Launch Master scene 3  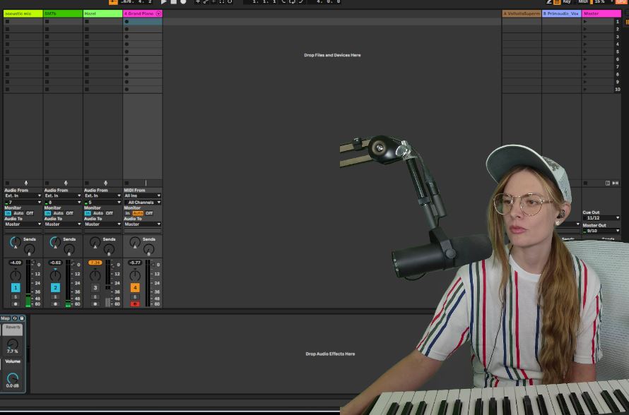coord(585,37)
